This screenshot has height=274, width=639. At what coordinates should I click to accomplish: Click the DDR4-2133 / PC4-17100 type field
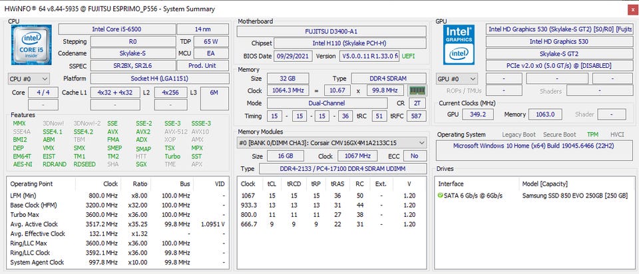[342, 168]
